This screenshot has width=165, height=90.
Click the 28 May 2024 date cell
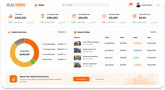(152, 50)
